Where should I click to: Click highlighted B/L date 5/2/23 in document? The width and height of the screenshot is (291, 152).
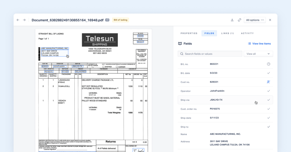click(140, 36)
